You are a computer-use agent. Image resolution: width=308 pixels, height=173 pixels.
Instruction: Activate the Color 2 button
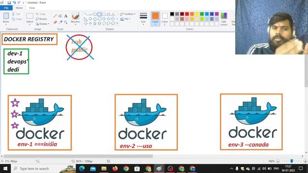pyautogui.click(x=165, y=19)
